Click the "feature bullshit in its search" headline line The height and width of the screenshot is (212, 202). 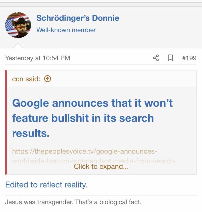coord(83,118)
